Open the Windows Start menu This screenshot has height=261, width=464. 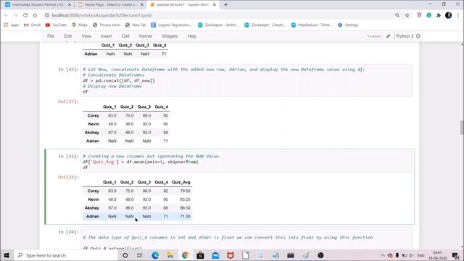[x=7, y=255]
